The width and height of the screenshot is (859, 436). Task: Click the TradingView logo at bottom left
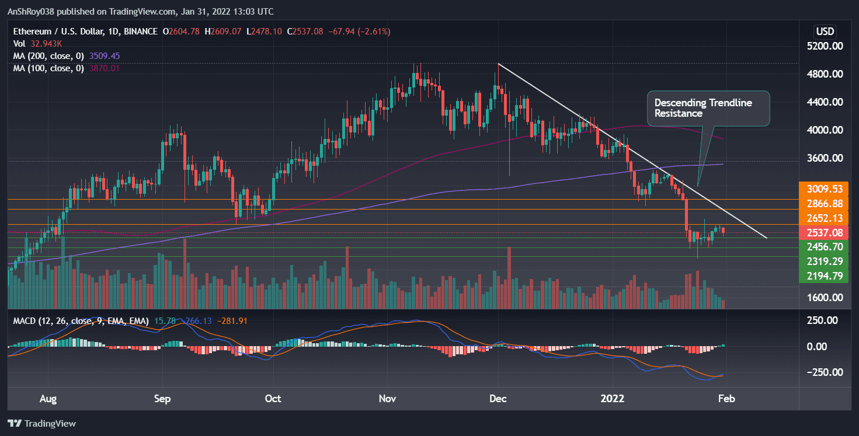click(x=42, y=423)
